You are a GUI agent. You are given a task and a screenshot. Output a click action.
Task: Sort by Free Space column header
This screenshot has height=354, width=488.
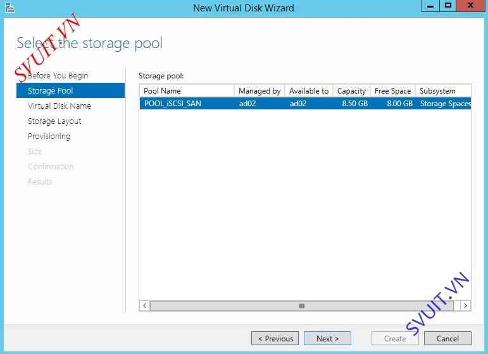[393, 91]
